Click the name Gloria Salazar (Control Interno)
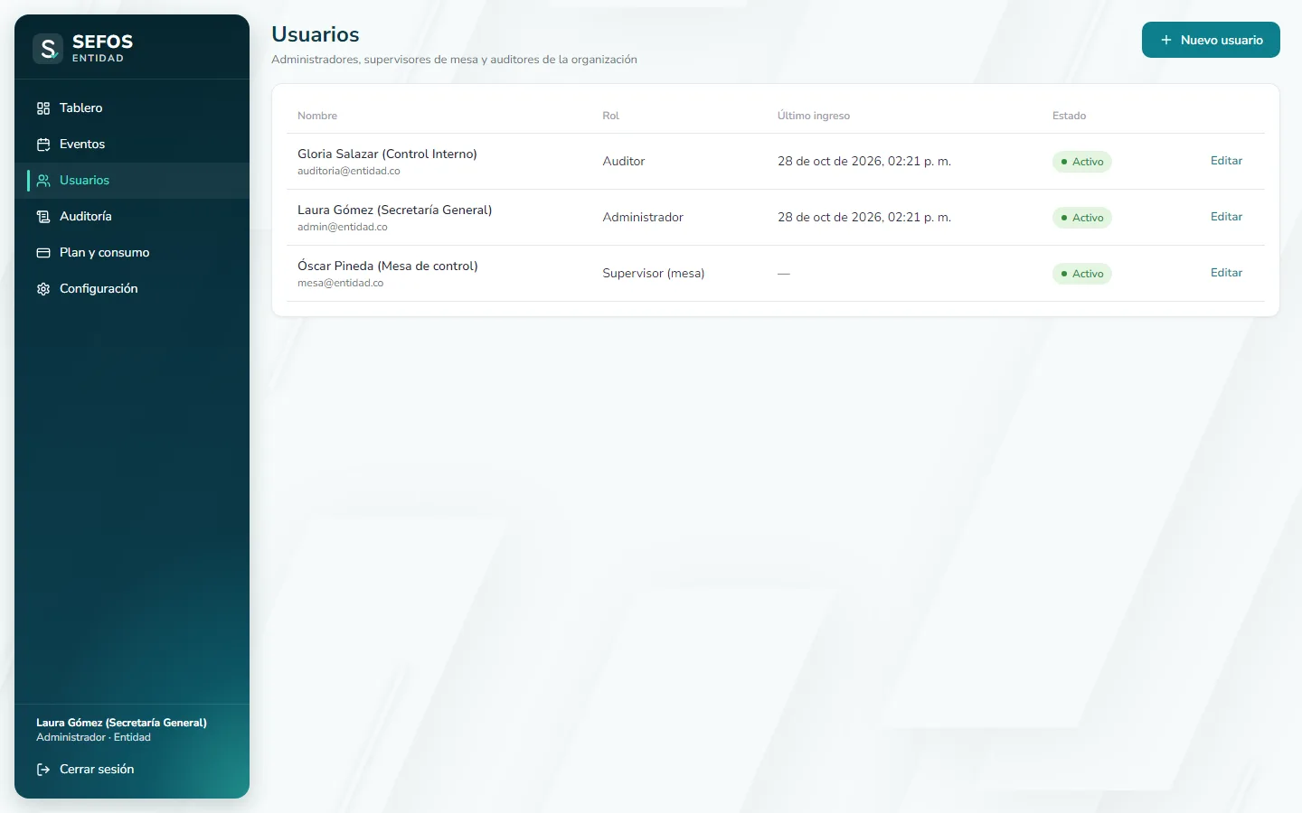The height and width of the screenshot is (813, 1302). [x=387, y=154]
